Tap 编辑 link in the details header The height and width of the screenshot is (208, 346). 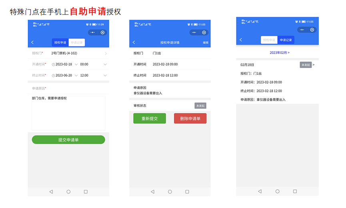[206, 42]
